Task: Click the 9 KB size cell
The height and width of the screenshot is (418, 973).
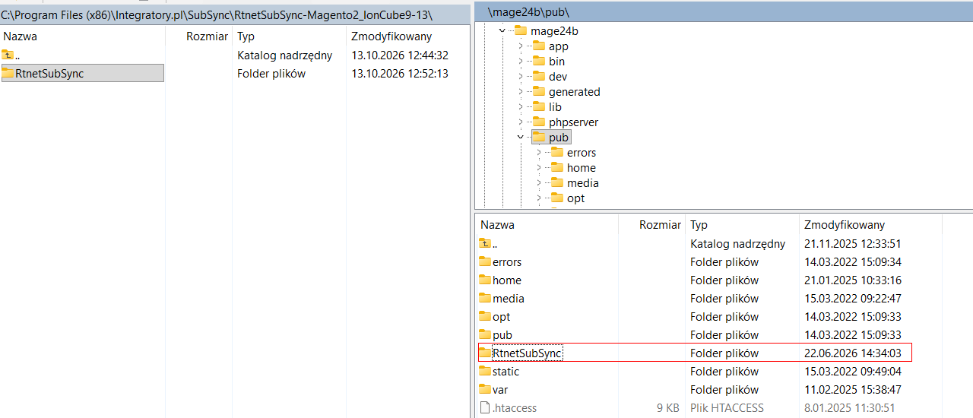Action: pyautogui.click(x=667, y=408)
